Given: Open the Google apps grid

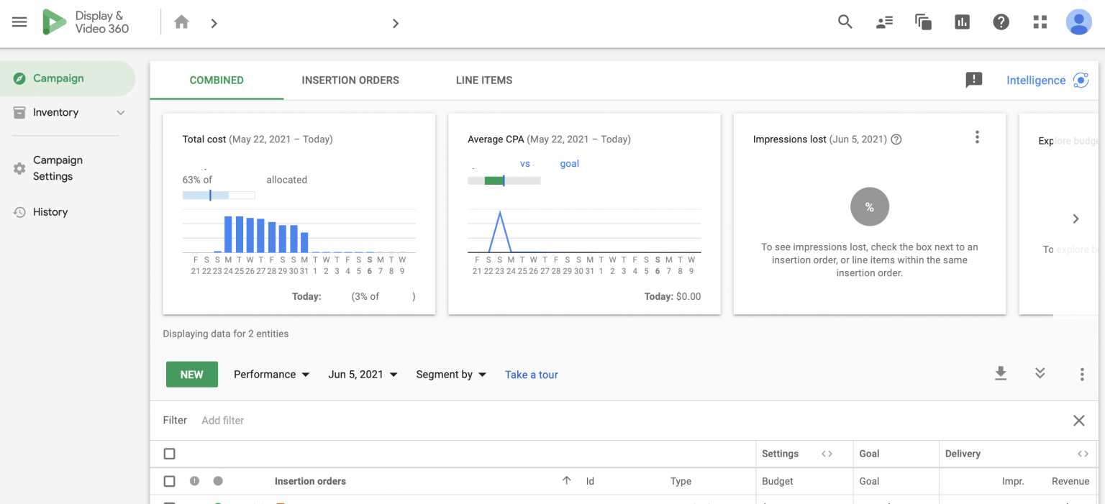Looking at the screenshot, I should 1040,22.
